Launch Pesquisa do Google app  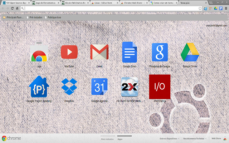[160, 52]
